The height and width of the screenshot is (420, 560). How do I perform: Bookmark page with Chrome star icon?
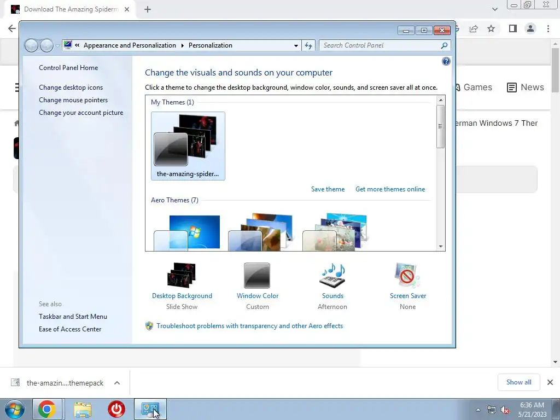[x=491, y=28]
